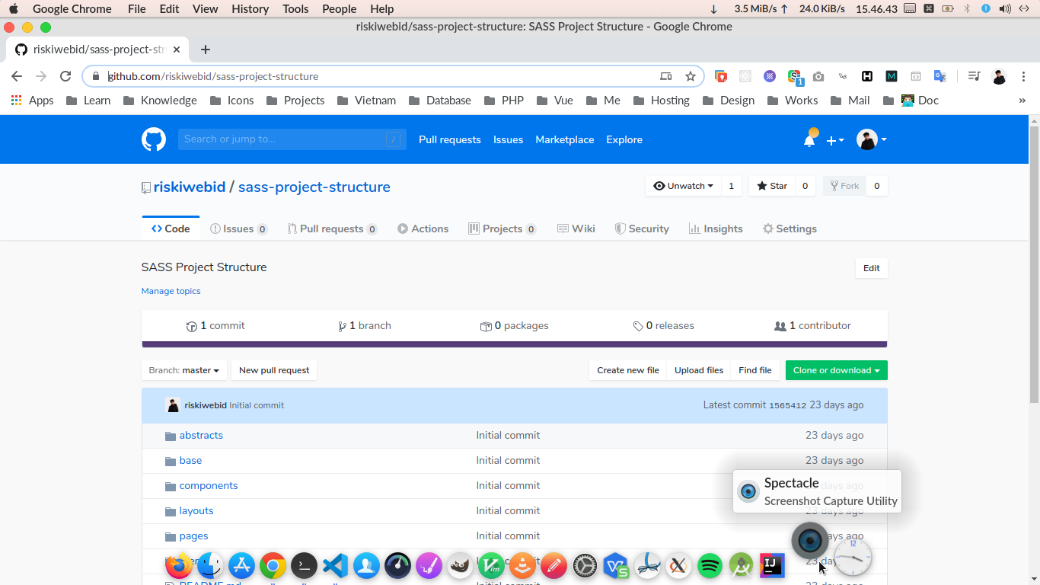Image resolution: width=1040 pixels, height=585 pixels.
Task: Launch Visual Studio Code from dock
Action: tap(335, 566)
